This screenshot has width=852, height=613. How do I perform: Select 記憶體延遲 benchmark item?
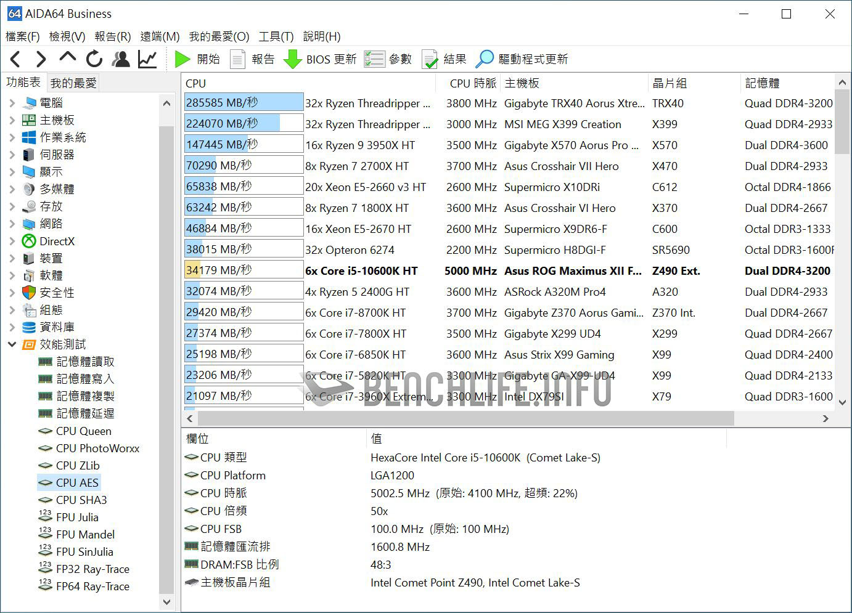coord(85,413)
